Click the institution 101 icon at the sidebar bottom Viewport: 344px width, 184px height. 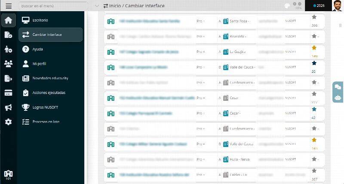(x=8, y=175)
